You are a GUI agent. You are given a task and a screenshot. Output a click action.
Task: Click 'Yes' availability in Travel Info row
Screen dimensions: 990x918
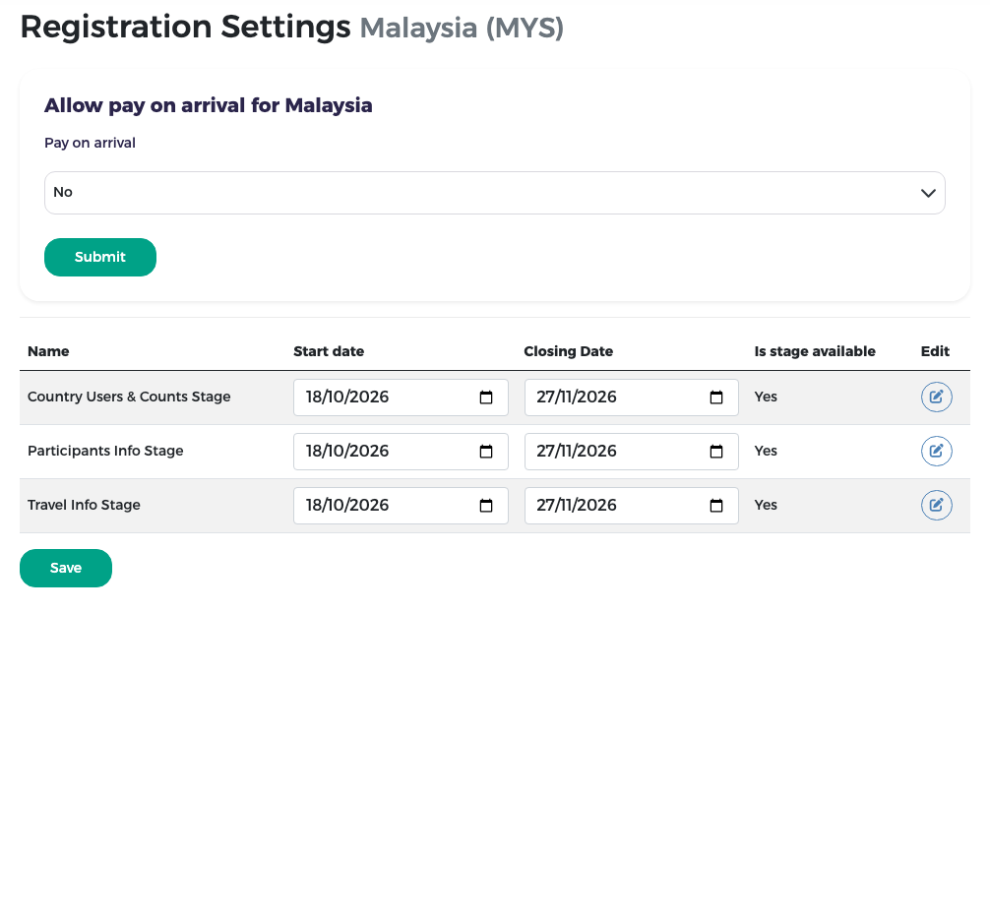(766, 505)
